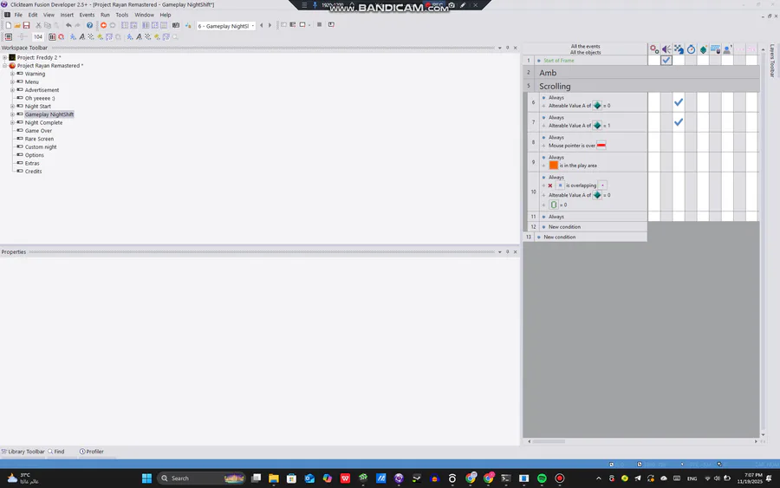
Task: Open Spotify from the taskbar
Action: click(542, 478)
